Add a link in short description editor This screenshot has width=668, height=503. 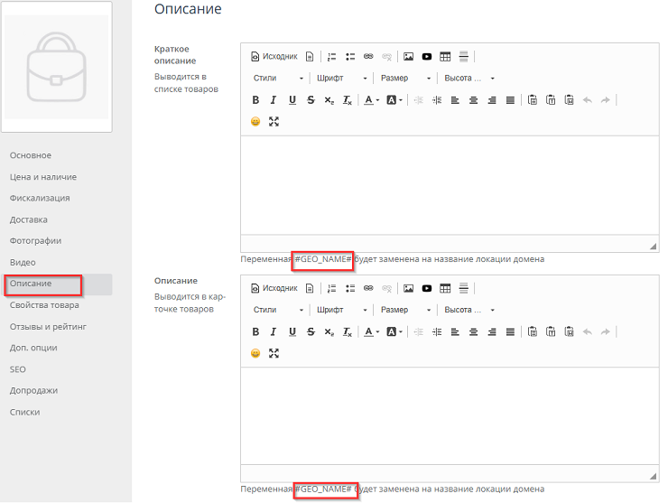pos(368,57)
